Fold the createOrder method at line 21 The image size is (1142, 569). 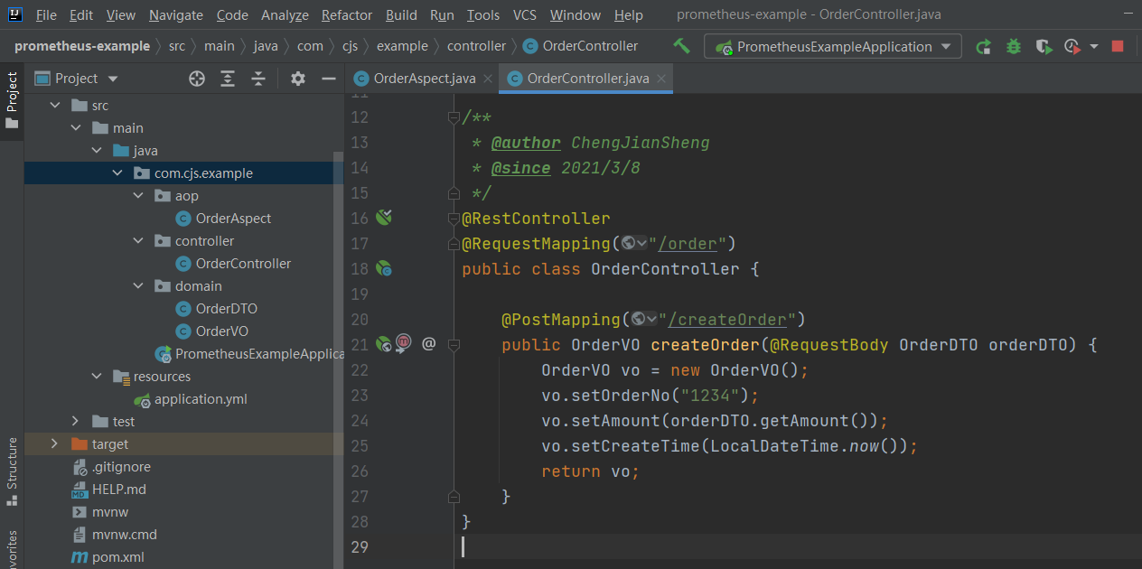pyautogui.click(x=454, y=344)
